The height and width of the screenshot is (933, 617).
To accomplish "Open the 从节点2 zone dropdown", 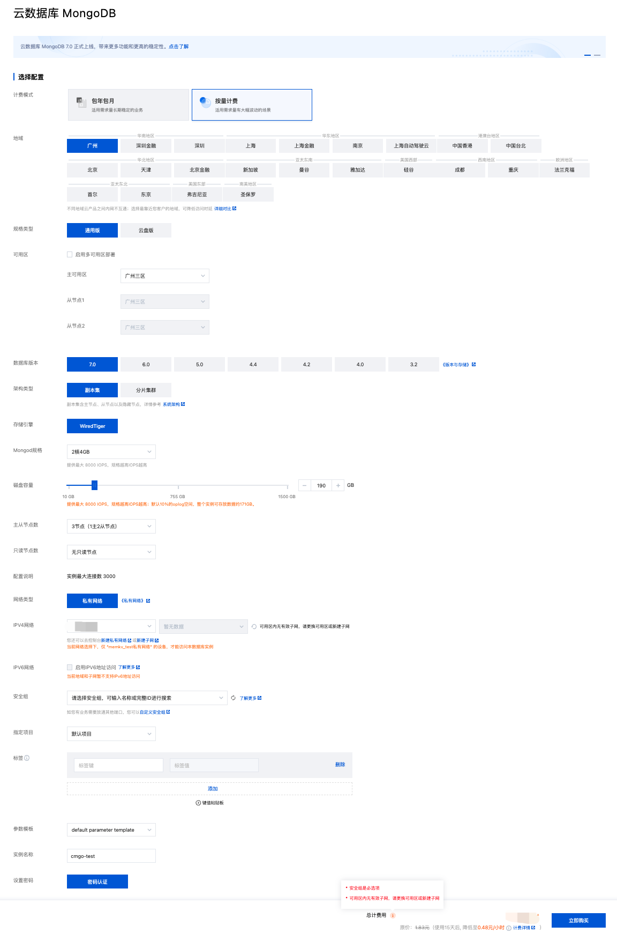I will (x=165, y=327).
